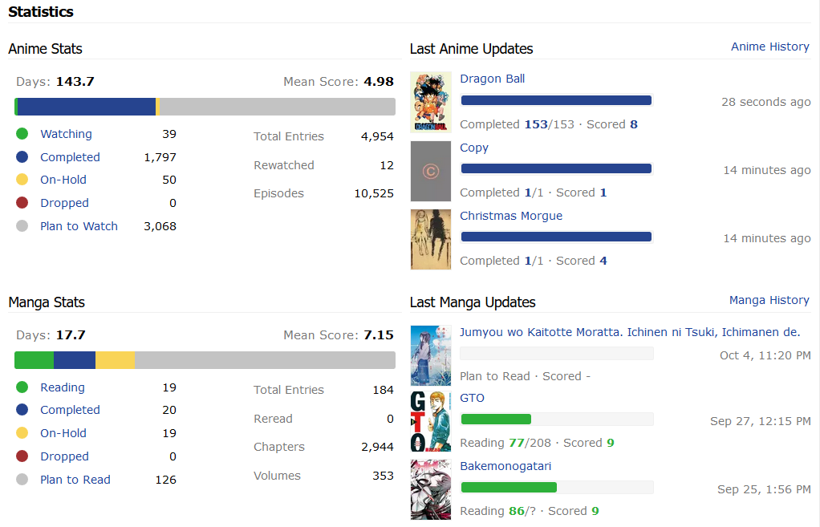Click the Episodes value 10,525

(374, 193)
